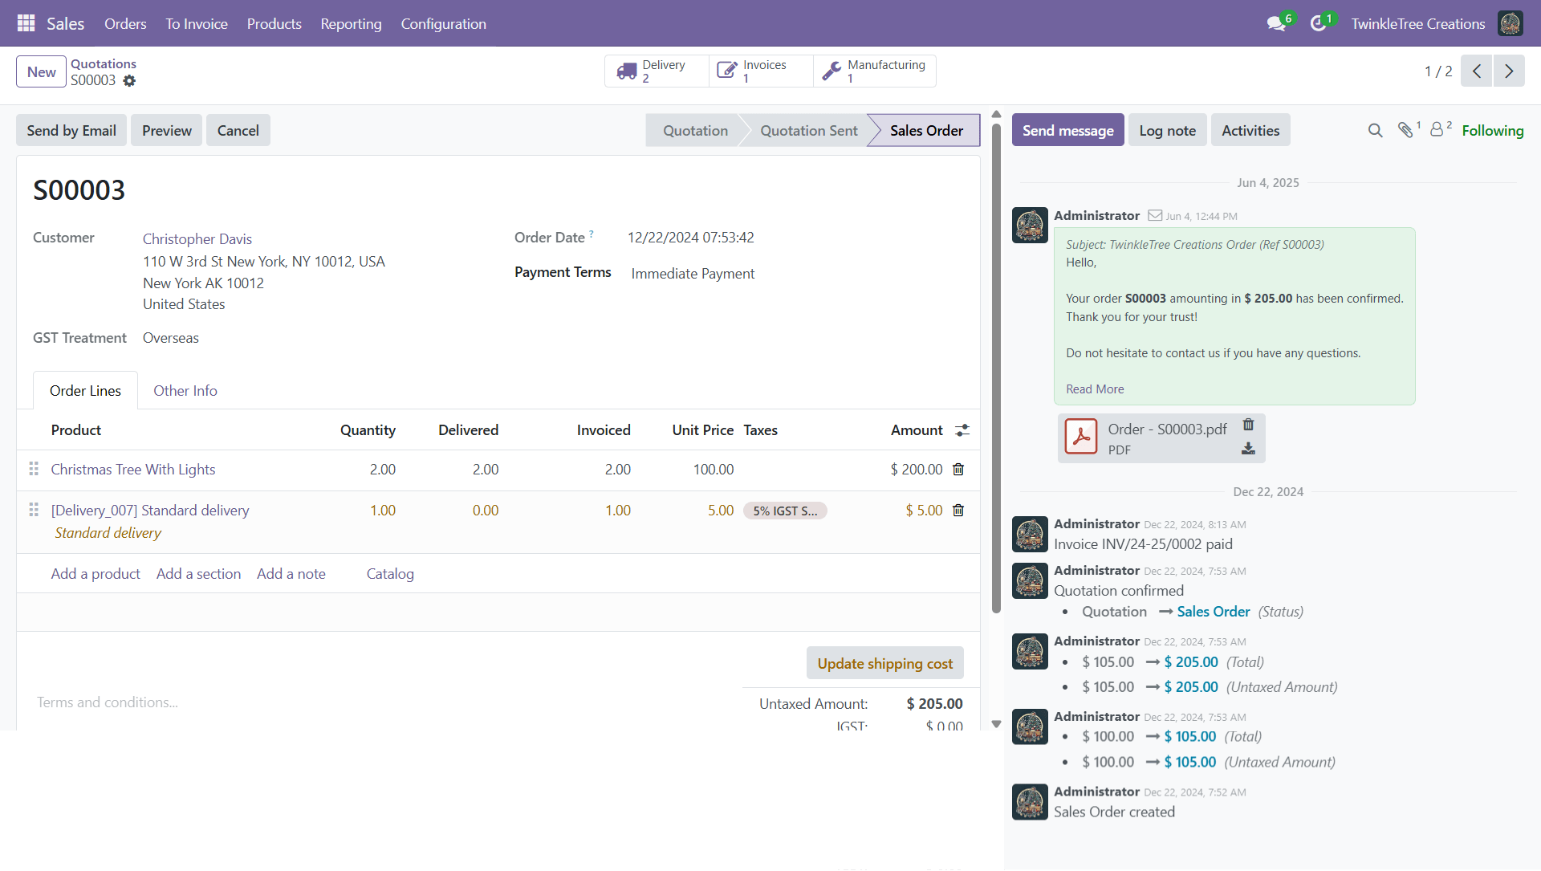This screenshot has width=1541, height=871.
Task: Select the Quotation status stage
Action: [x=695, y=130]
